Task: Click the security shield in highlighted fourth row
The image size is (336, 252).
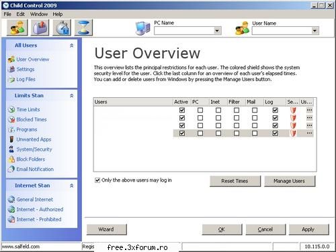Action: point(293,133)
